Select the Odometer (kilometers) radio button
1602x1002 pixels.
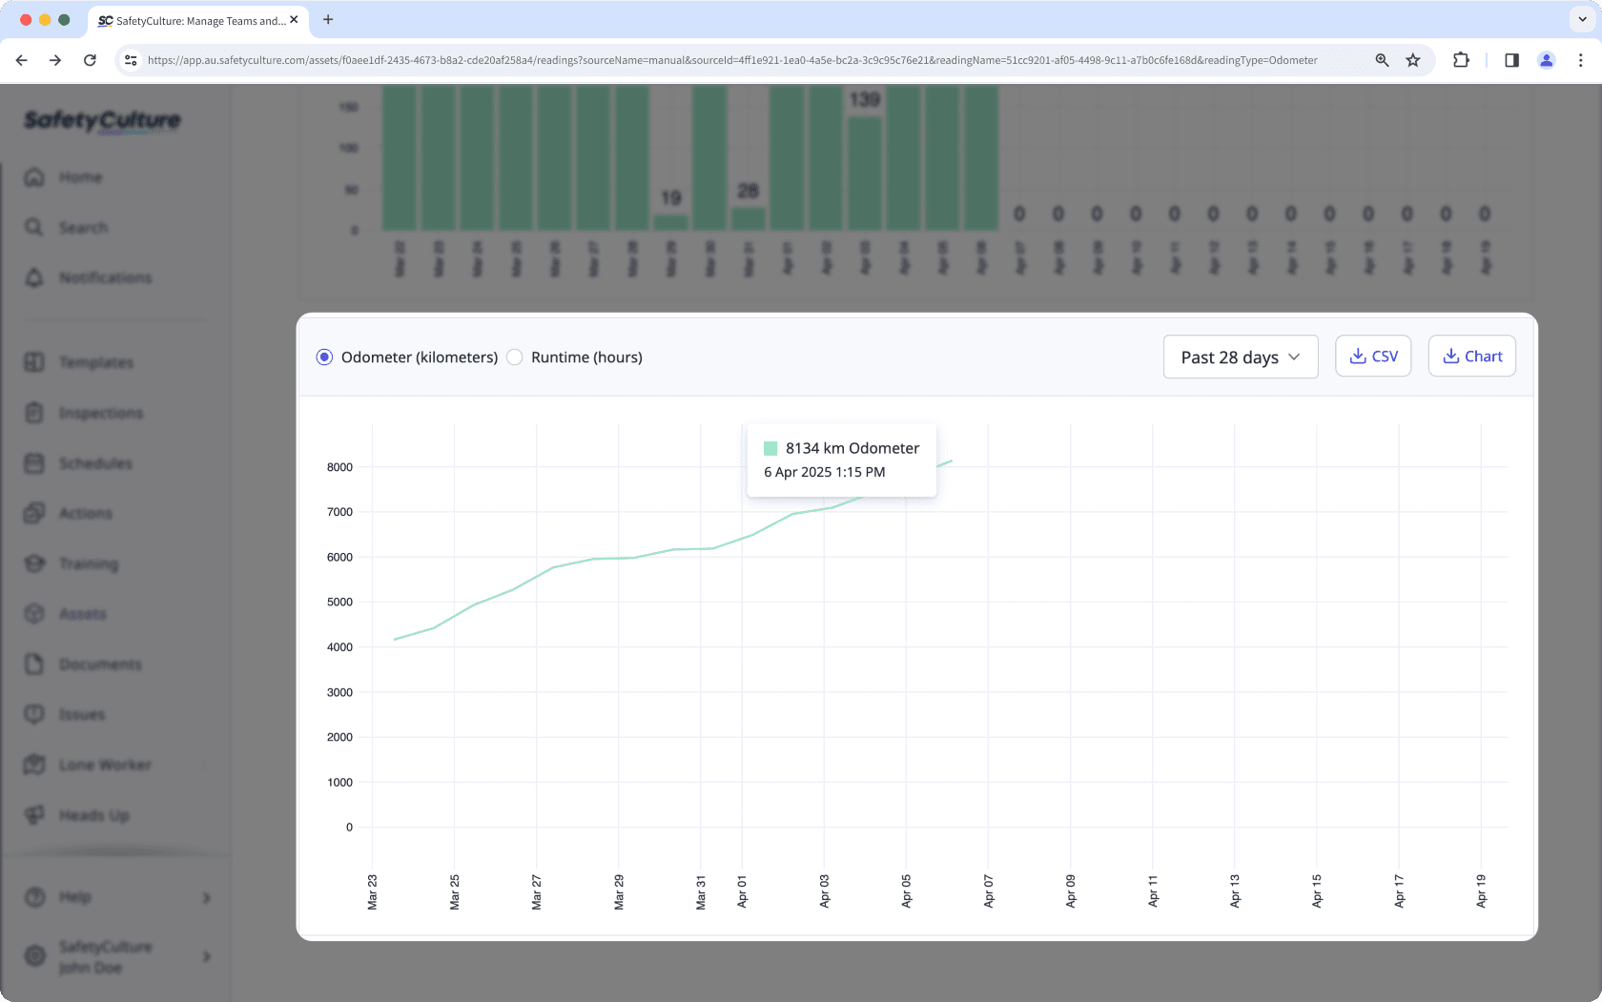pyautogui.click(x=324, y=357)
